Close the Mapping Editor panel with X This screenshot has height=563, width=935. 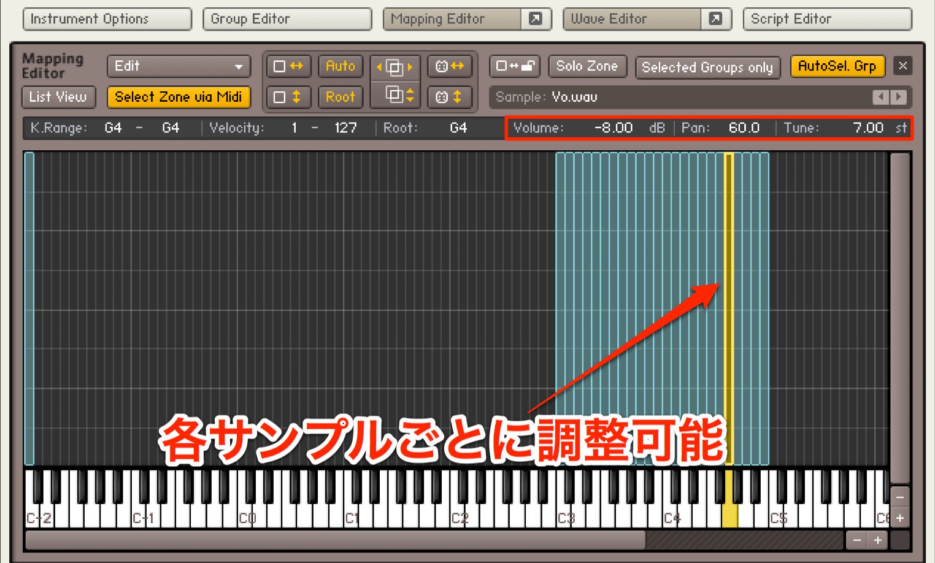click(x=902, y=66)
